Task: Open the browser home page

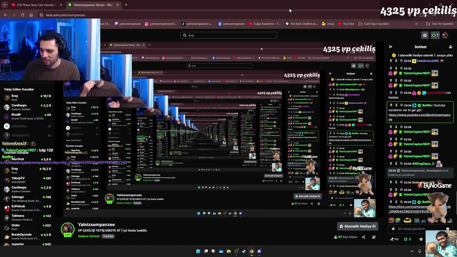Action: (x=31, y=15)
